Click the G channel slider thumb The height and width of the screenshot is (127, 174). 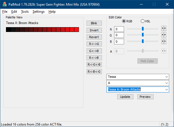point(143,35)
